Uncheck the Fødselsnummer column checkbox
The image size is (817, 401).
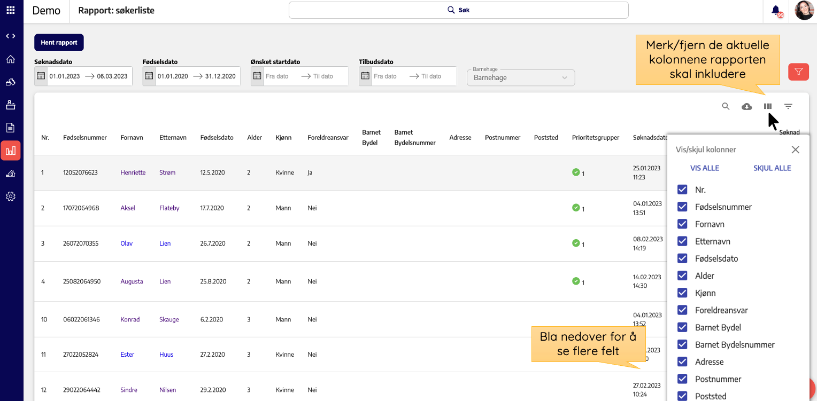point(682,207)
